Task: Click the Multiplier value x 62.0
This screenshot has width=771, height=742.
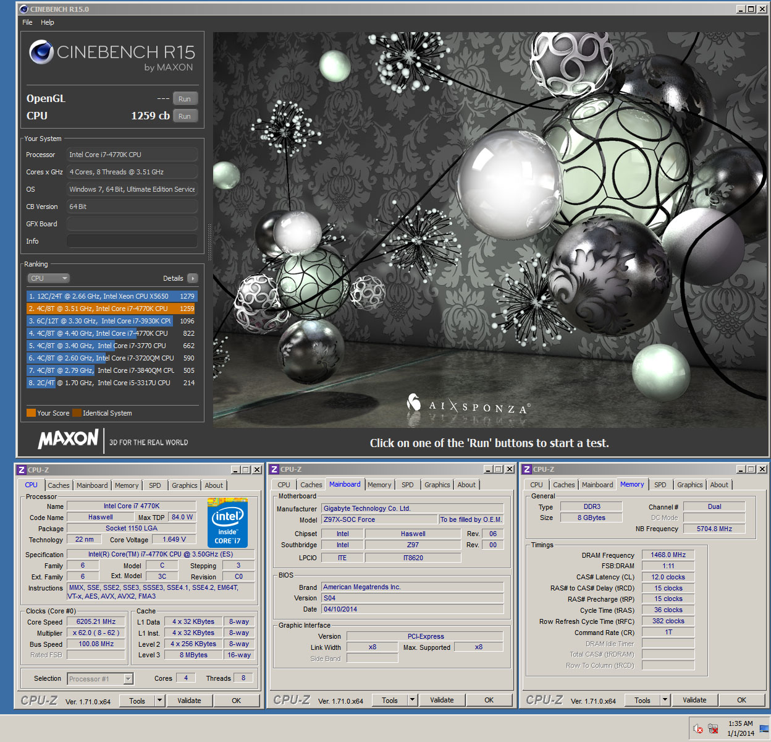Action: [x=96, y=633]
